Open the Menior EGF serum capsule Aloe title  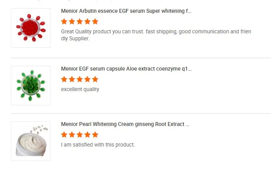pos(126,69)
